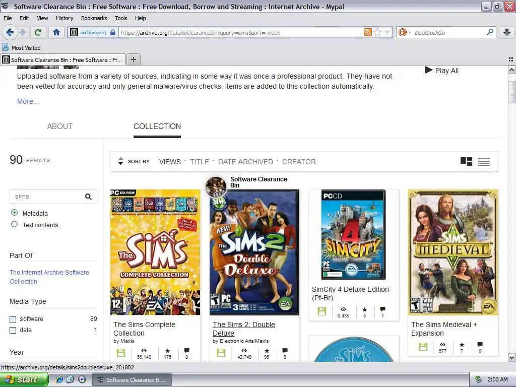Screen dimensions: 516x387
Task: Reload the page with the refresh icon
Action: point(38,32)
